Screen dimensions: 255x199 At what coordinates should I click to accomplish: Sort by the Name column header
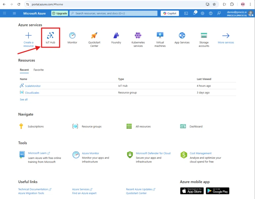pyautogui.click(x=23, y=79)
